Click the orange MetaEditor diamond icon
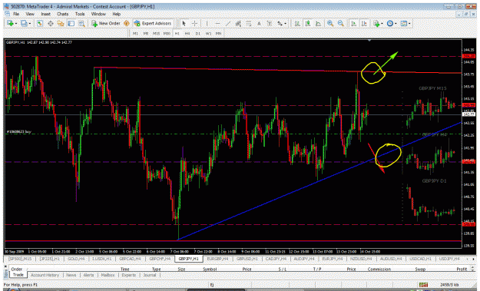Image resolution: width=480 pixels, height=291 pixels. [x=127, y=23]
